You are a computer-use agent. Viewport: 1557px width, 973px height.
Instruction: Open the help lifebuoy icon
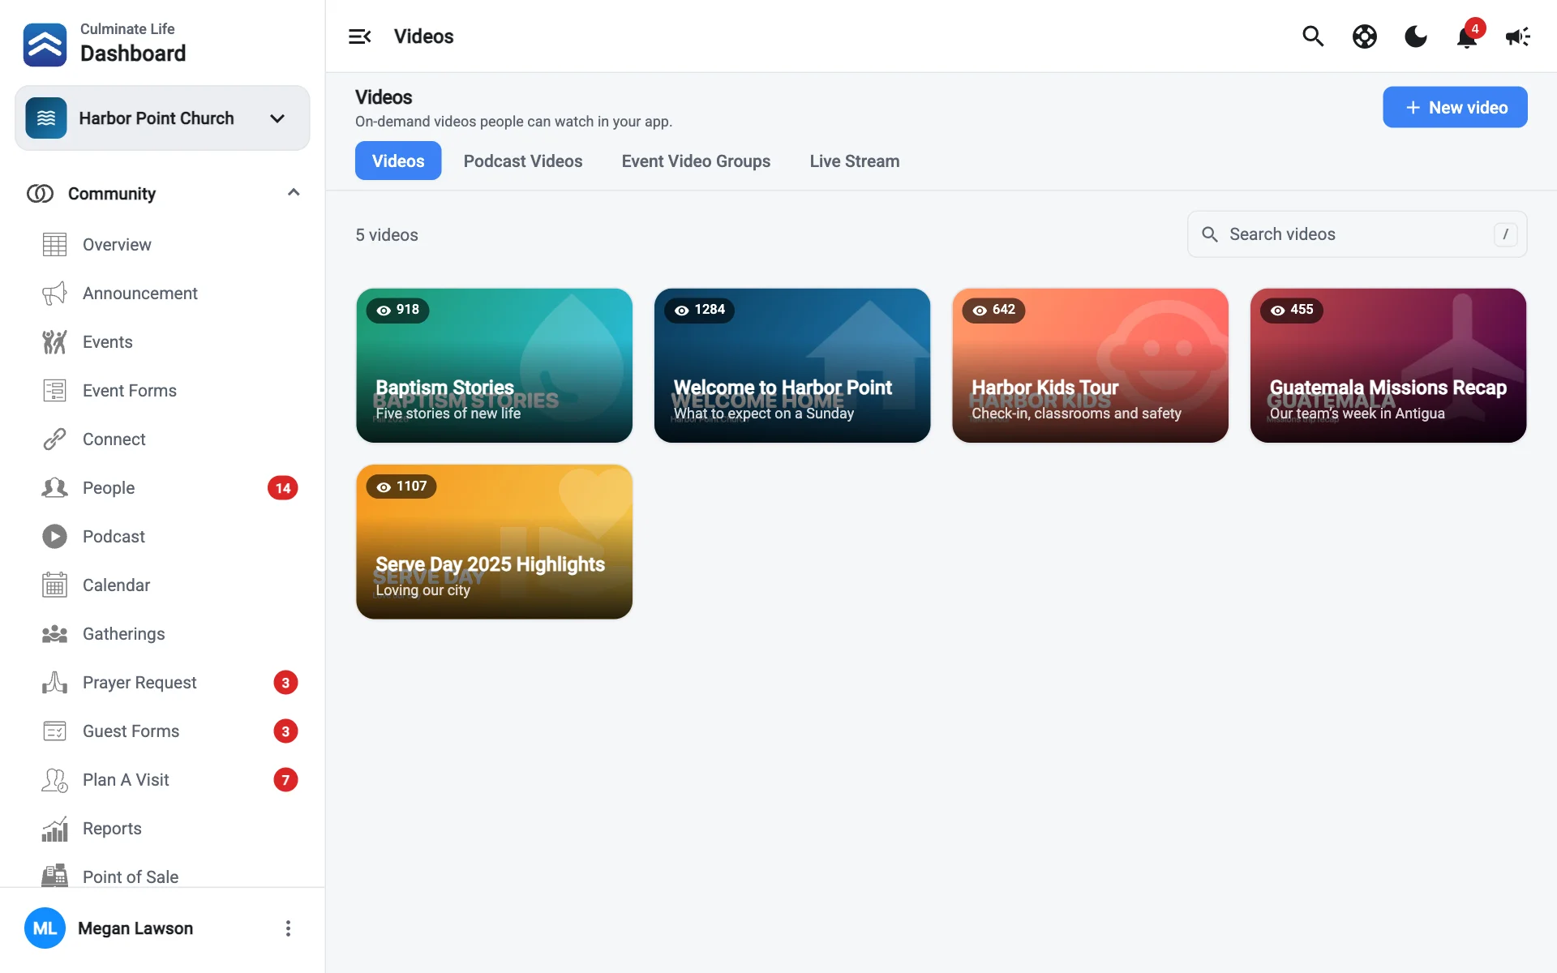point(1365,36)
